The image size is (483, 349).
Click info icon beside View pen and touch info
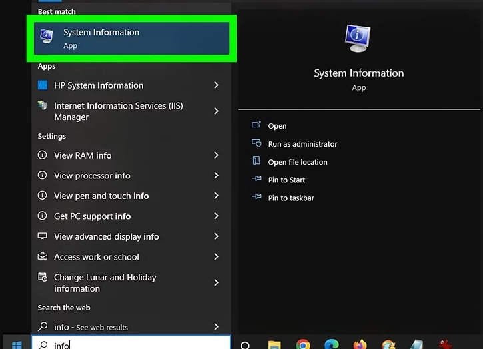(42, 196)
